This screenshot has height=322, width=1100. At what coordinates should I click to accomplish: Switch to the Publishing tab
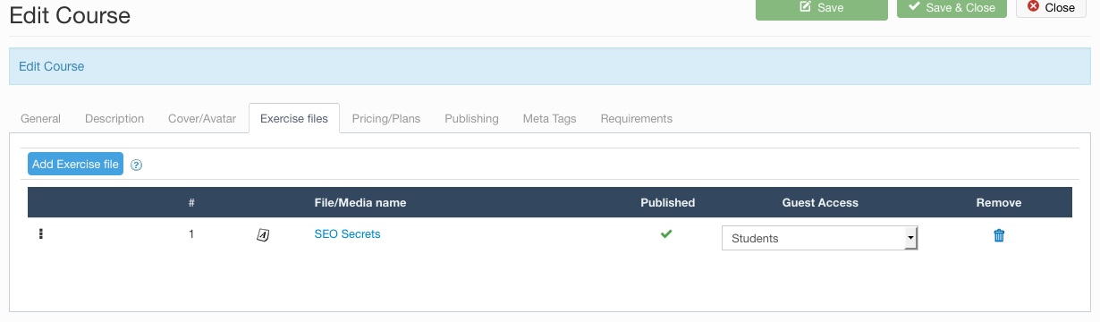coord(471,118)
